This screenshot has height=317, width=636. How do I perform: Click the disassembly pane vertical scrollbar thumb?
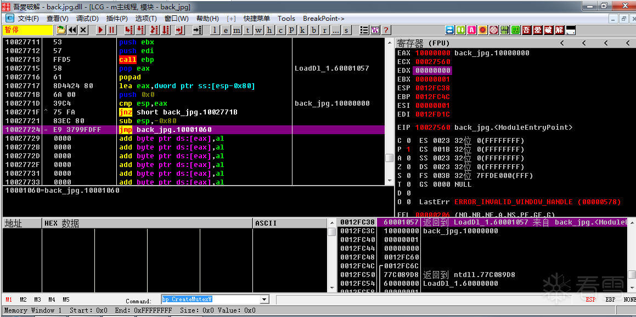coord(389,158)
